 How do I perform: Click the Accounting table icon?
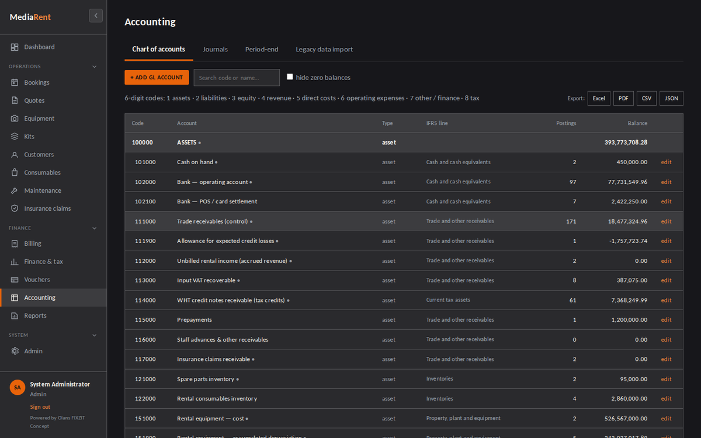15,298
